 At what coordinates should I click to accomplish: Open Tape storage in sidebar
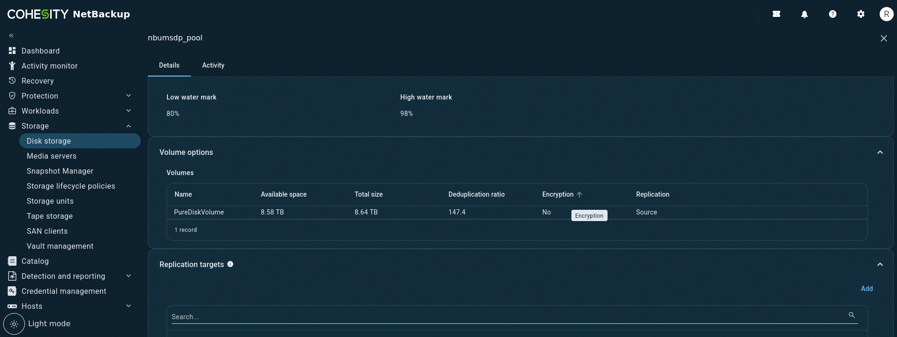click(50, 216)
